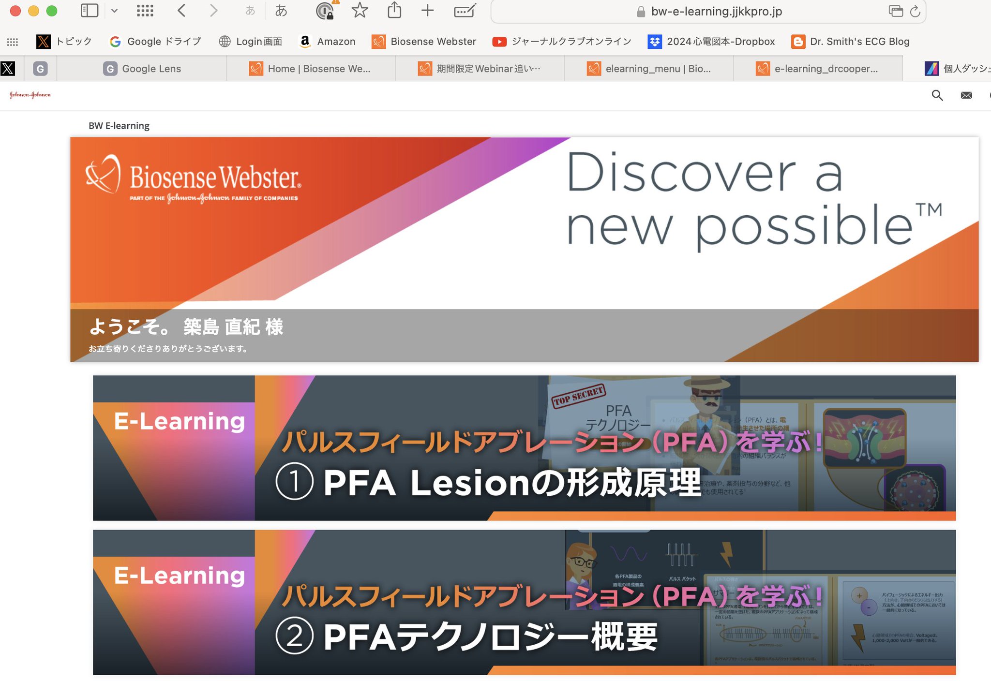Click the small あ reader text button
Image resolution: width=991 pixels, height=681 pixels.
250,11
